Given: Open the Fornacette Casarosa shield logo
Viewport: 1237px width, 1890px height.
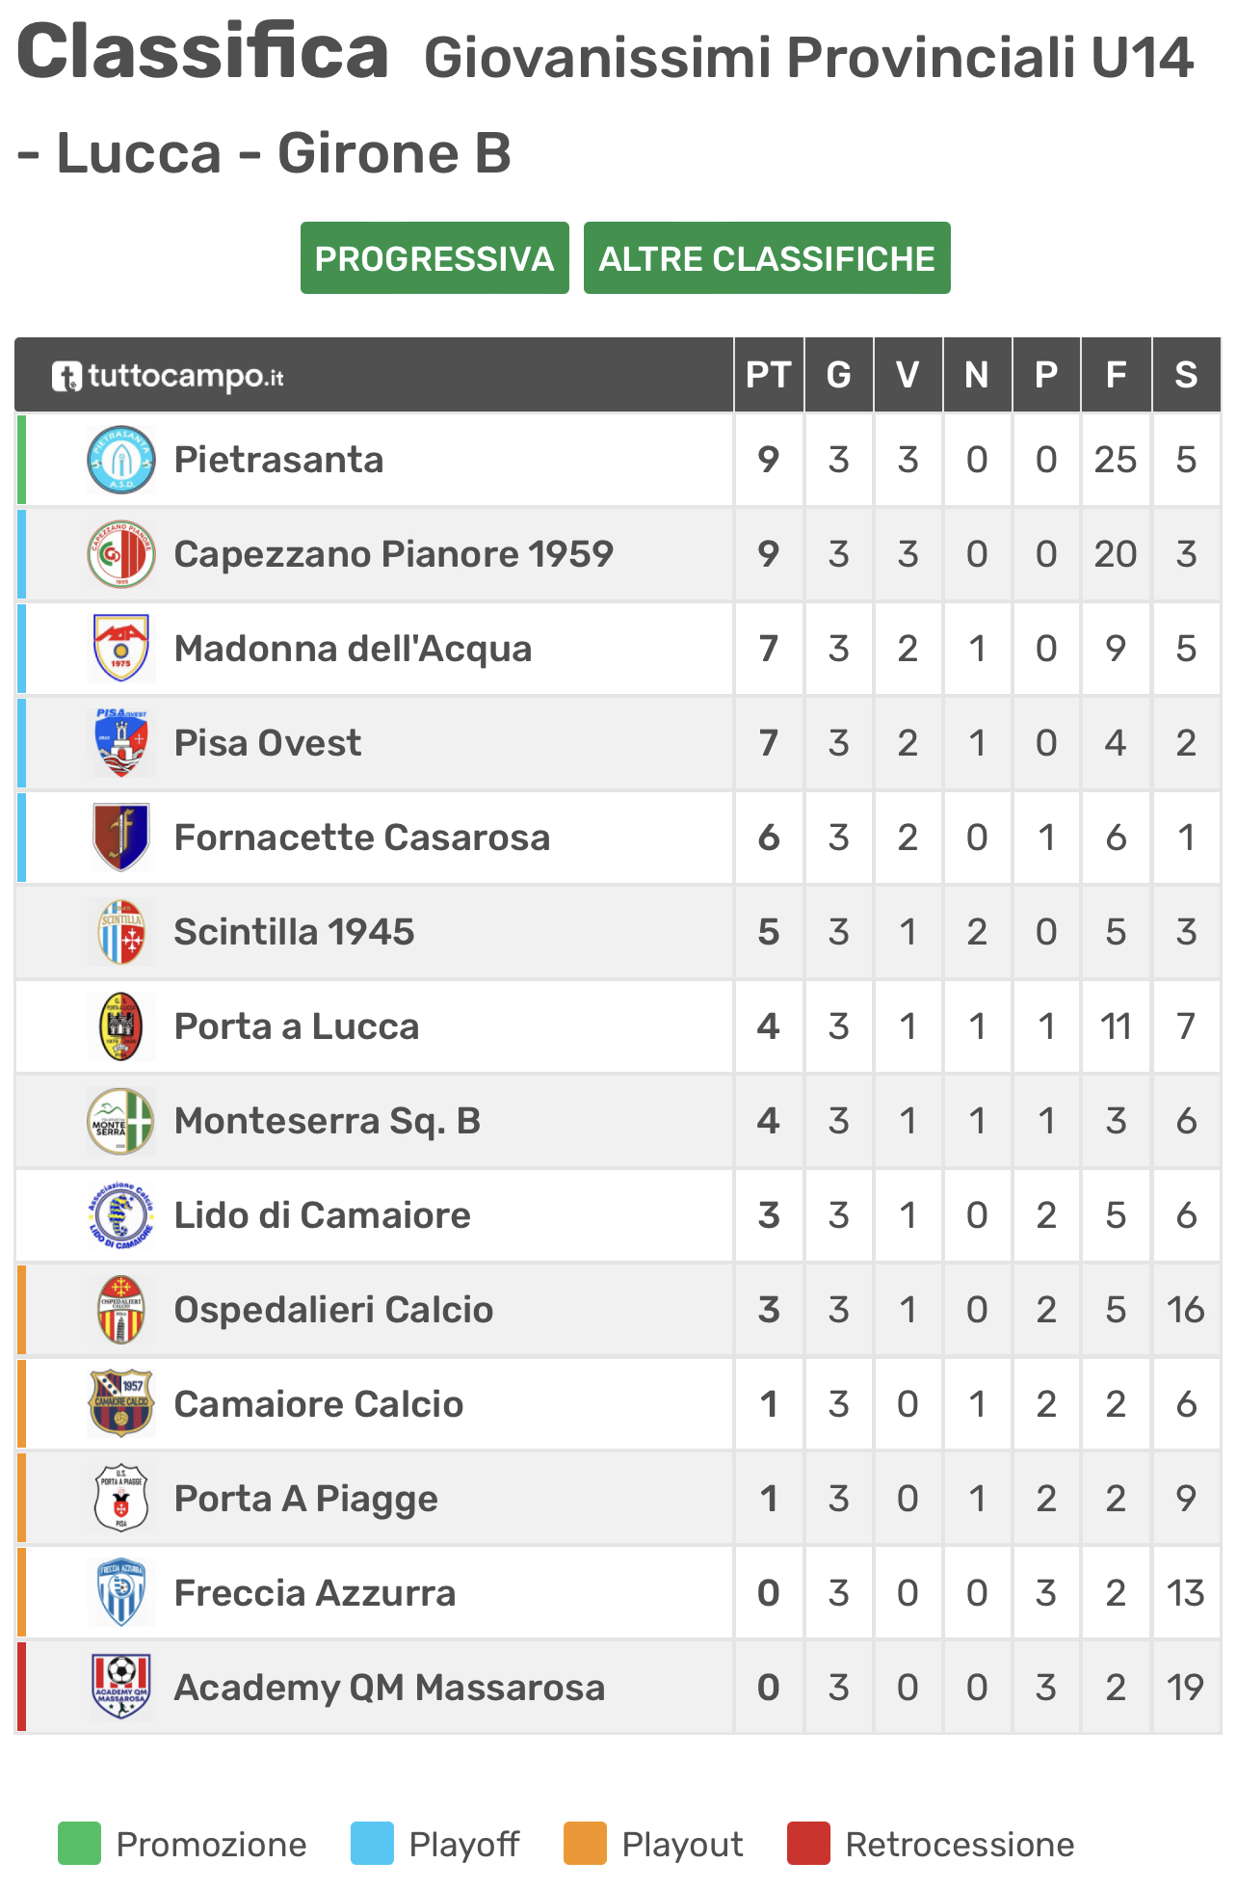Looking at the screenshot, I should pyautogui.click(x=120, y=838).
